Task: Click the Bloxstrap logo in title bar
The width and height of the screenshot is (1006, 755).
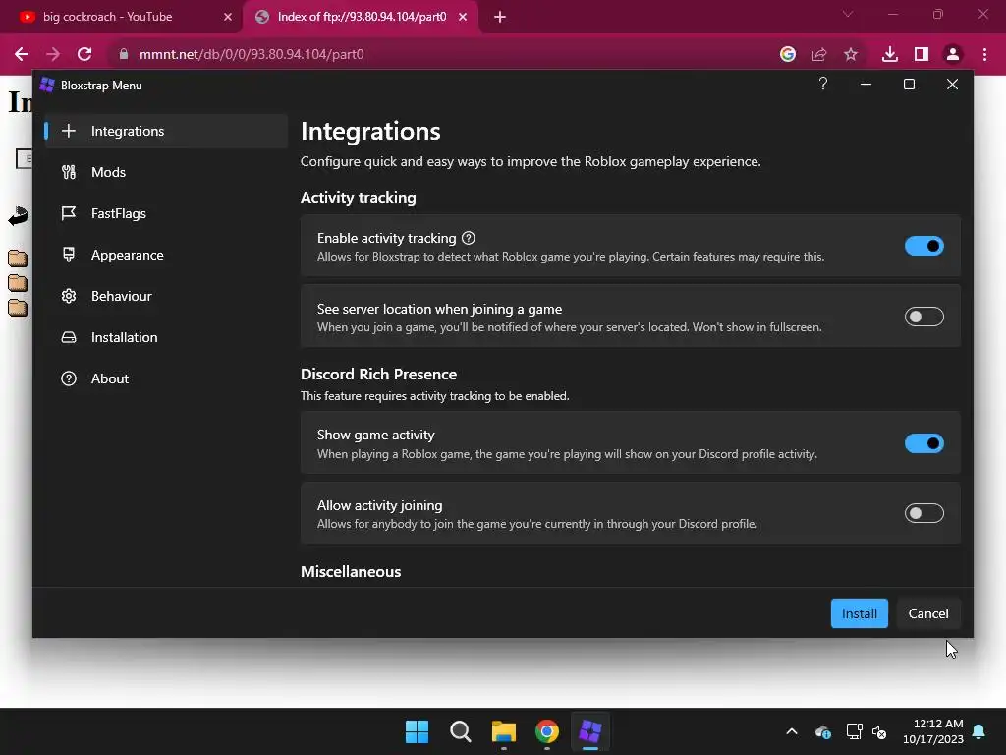Action: pyautogui.click(x=47, y=85)
